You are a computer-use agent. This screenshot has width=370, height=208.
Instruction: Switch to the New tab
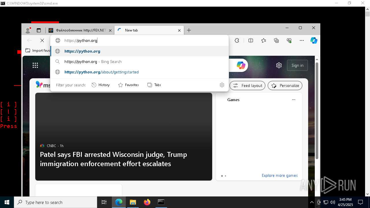click(149, 30)
